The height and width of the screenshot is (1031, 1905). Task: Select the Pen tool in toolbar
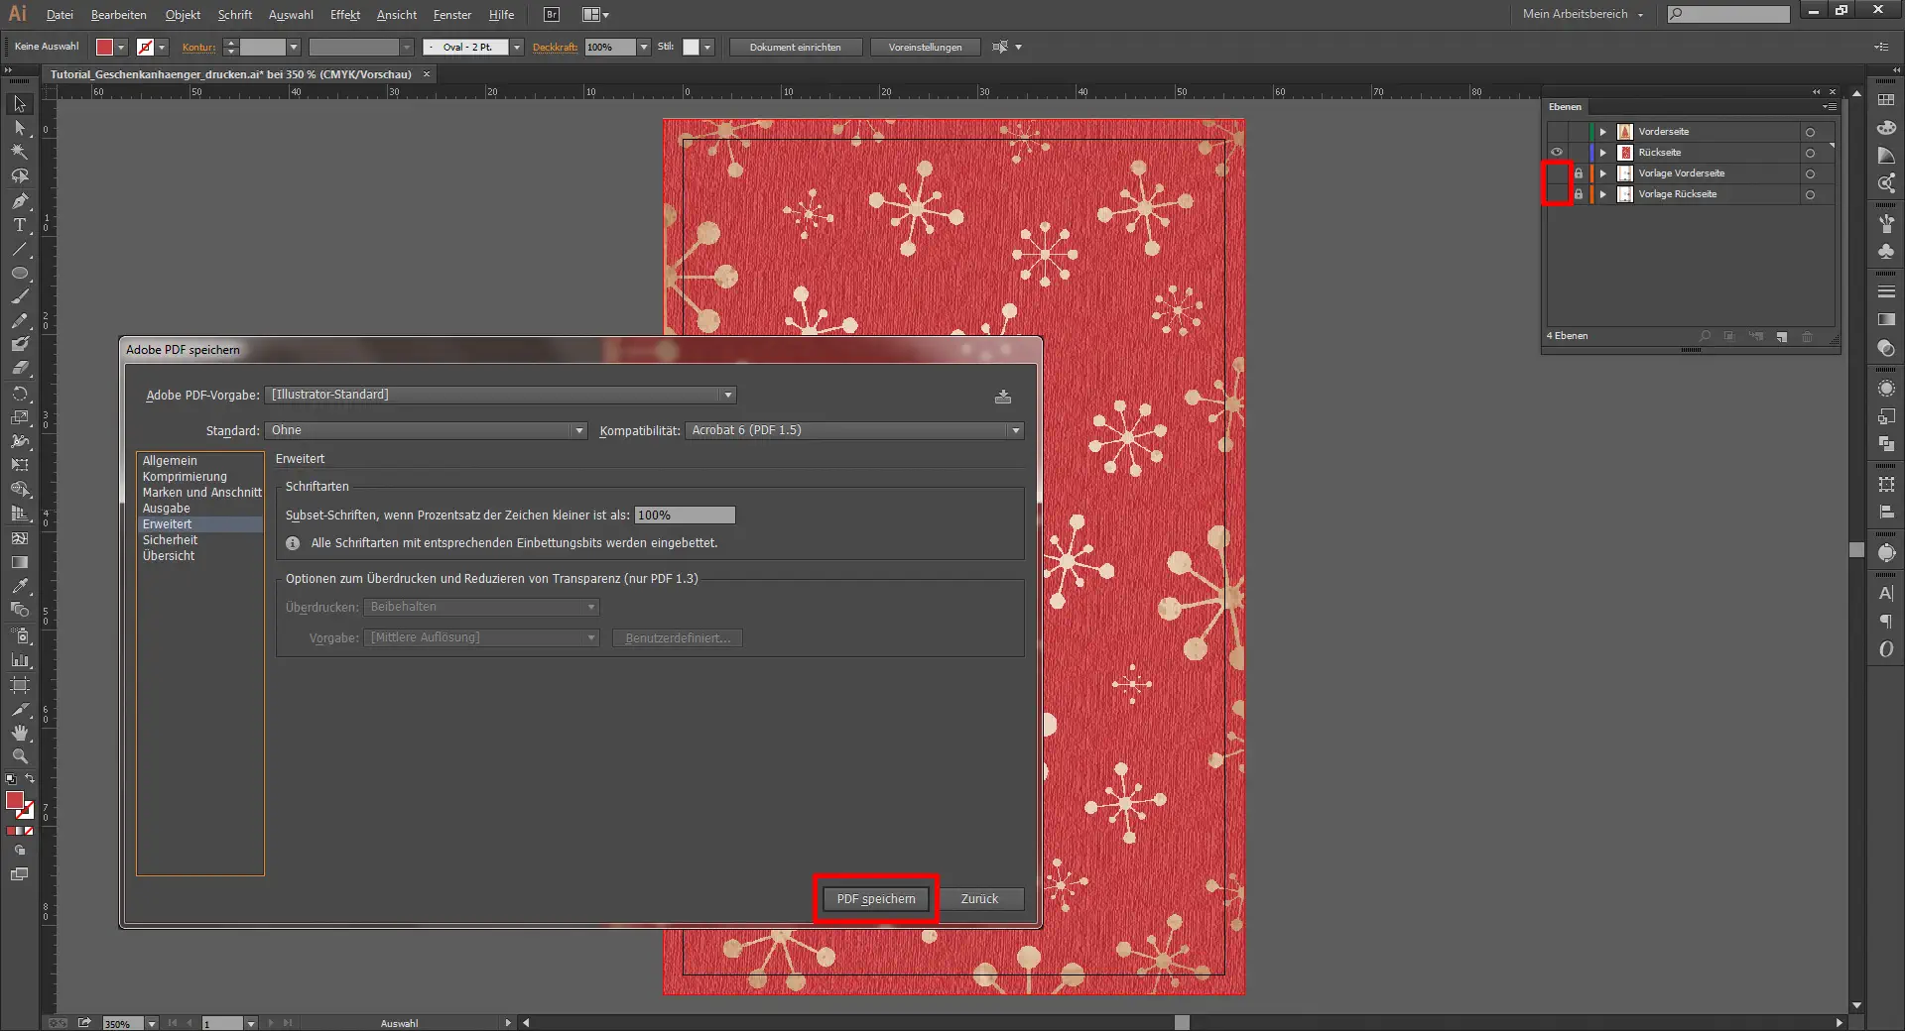19,201
